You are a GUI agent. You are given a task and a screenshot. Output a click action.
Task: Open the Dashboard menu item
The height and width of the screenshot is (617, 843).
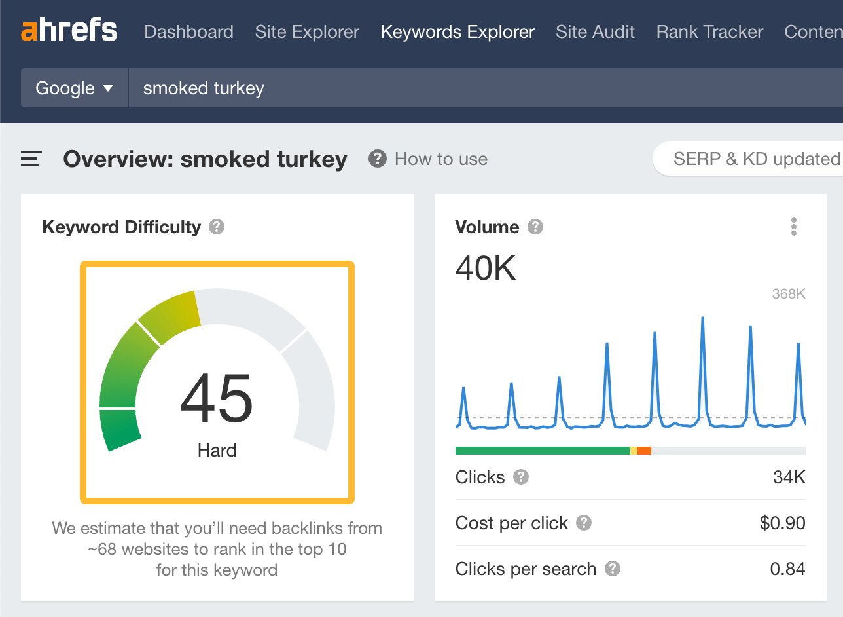(188, 31)
